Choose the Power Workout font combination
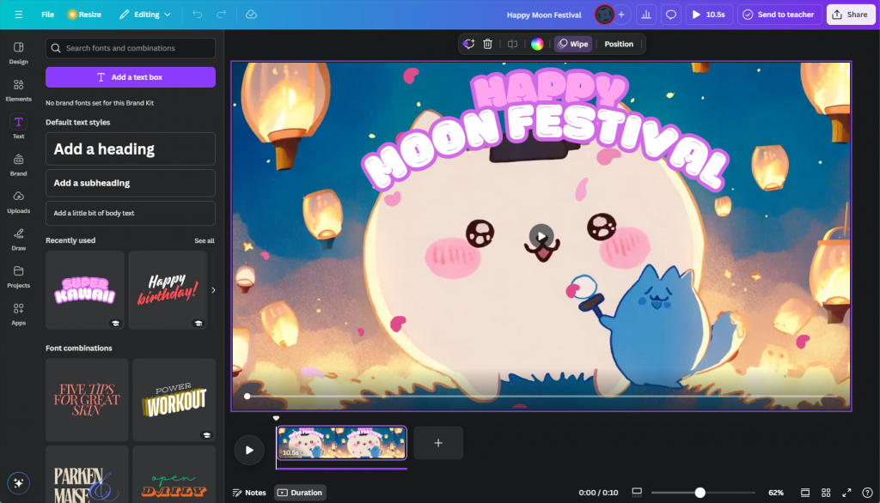The image size is (880, 503). tap(174, 400)
